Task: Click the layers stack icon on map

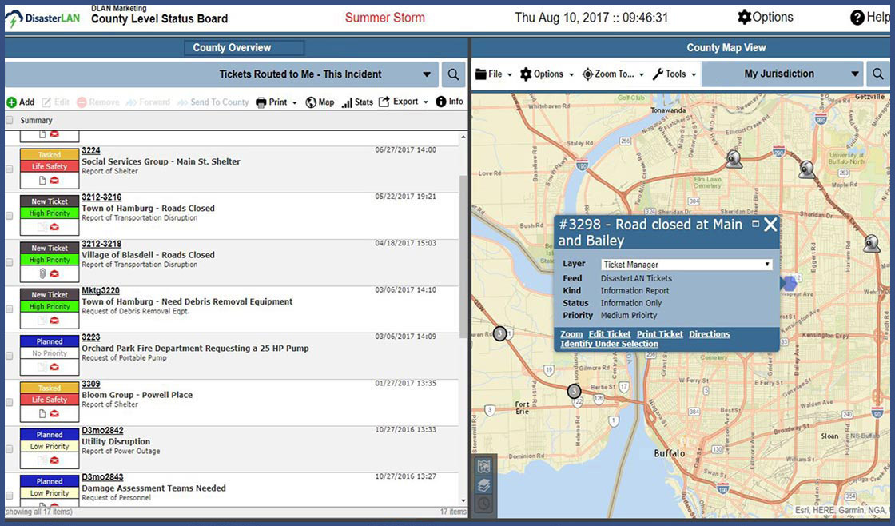Action: click(x=483, y=485)
